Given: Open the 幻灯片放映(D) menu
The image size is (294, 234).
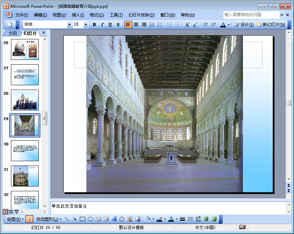Looking at the screenshot, I should (x=142, y=15).
